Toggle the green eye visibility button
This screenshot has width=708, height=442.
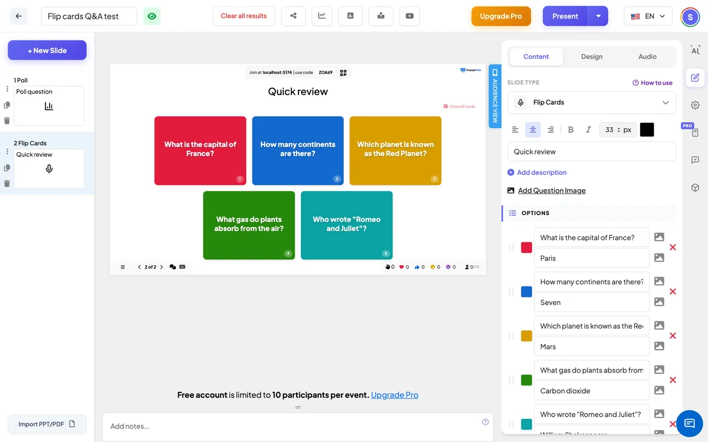(x=152, y=16)
